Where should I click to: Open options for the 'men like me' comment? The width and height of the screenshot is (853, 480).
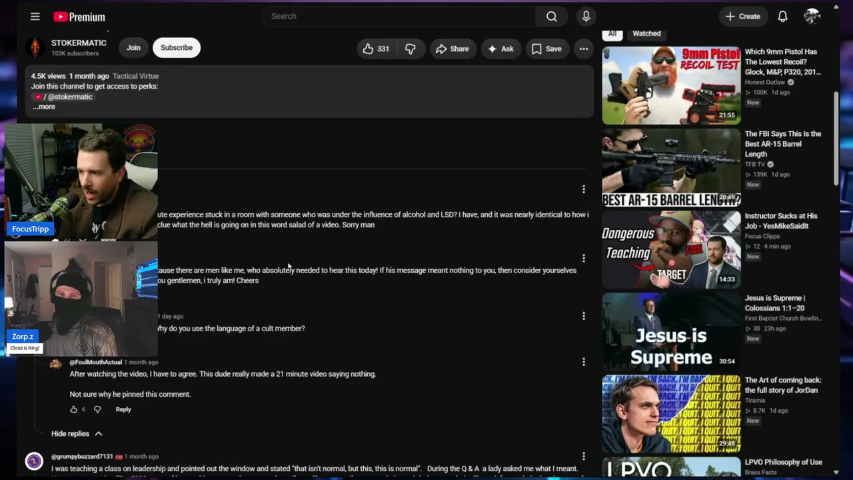click(584, 258)
